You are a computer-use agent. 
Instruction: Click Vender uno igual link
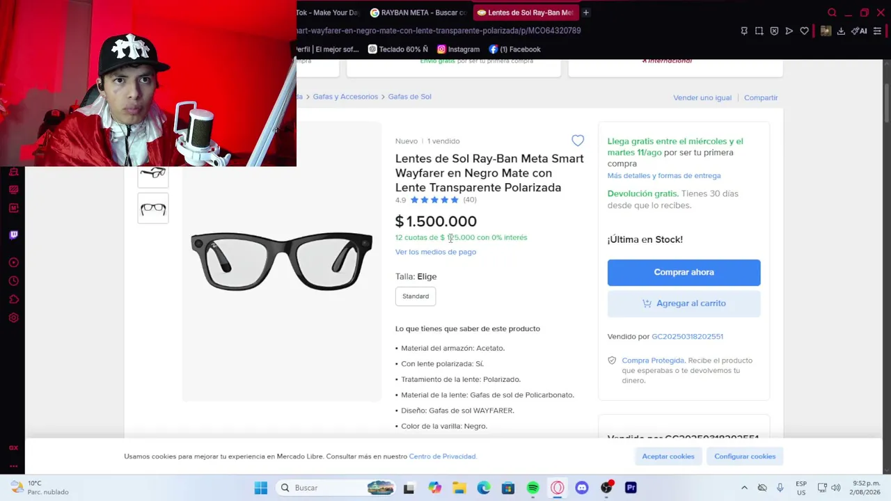[x=702, y=97]
